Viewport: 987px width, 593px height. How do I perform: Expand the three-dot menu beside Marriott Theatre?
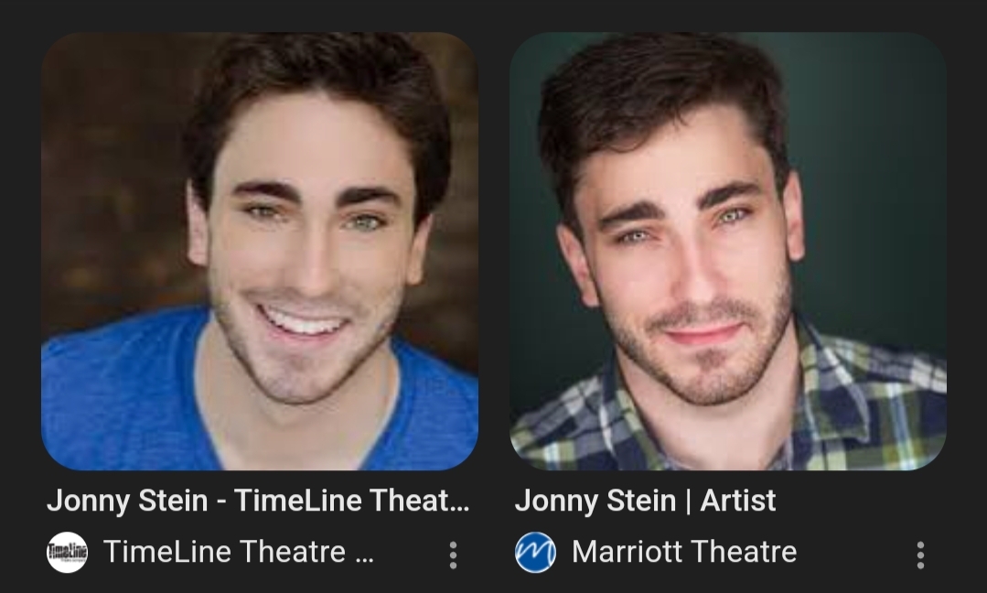[920, 555]
